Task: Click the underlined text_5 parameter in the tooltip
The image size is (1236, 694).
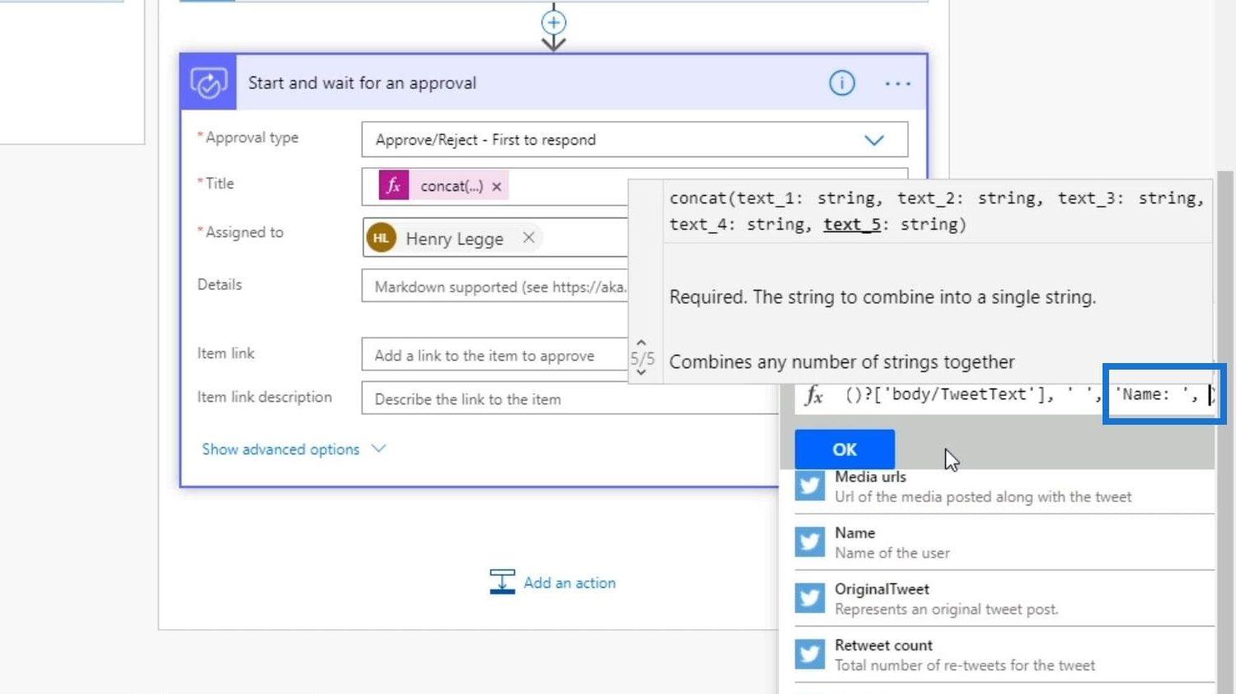Action: click(852, 224)
